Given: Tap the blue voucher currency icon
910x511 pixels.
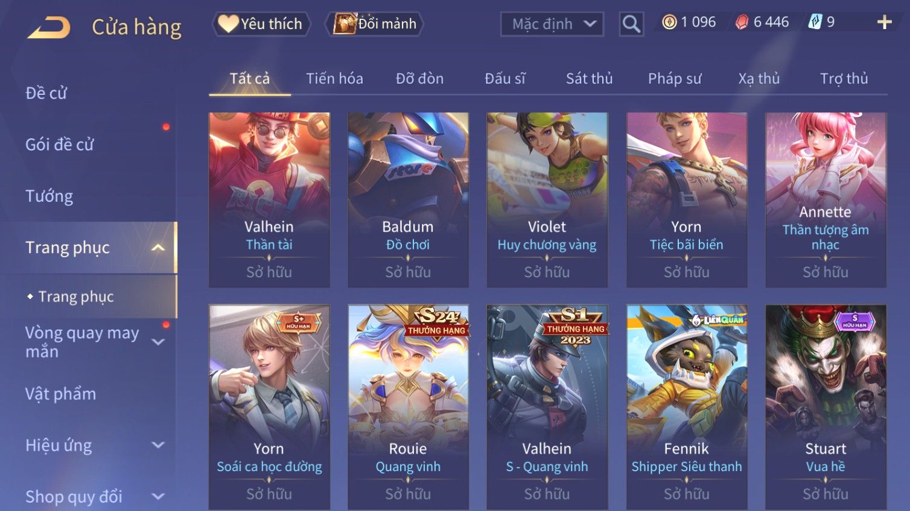Looking at the screenshot, I should tap(815, 22).
